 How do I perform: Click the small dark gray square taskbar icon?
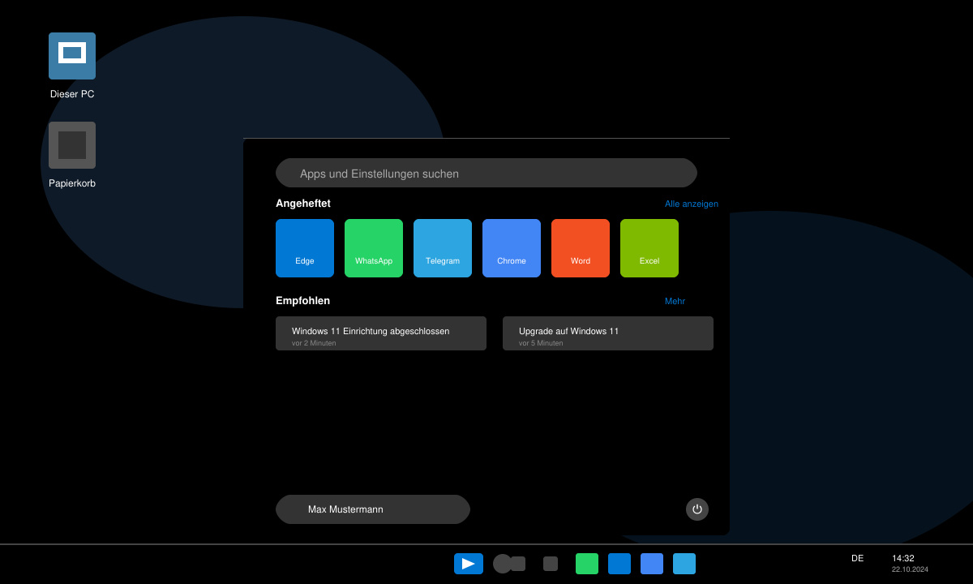[551, 564]
